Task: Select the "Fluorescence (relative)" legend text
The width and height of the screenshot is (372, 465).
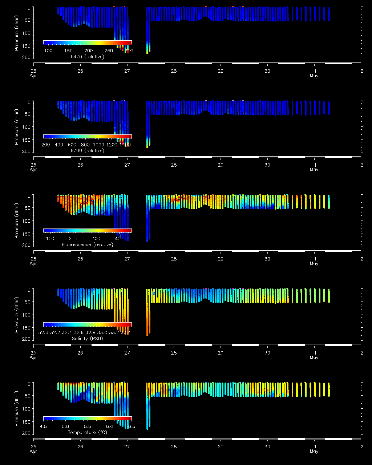Action: tap(87, 245)
